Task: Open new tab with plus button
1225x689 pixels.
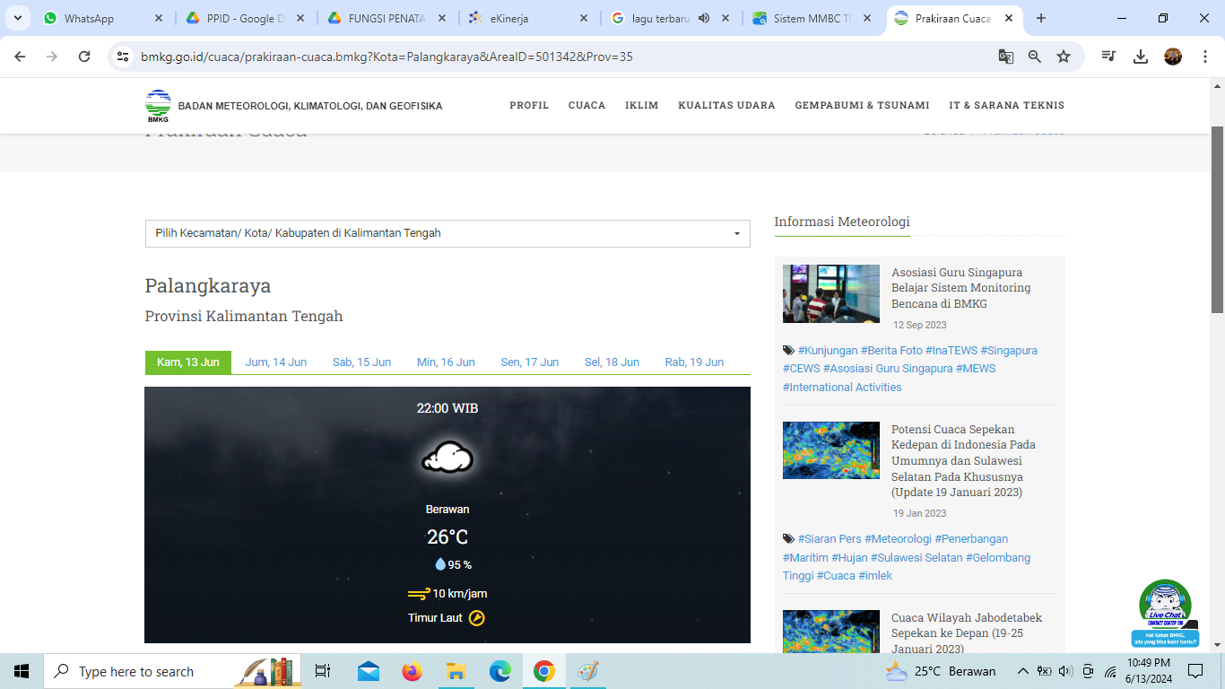Action: (1041, 18)
